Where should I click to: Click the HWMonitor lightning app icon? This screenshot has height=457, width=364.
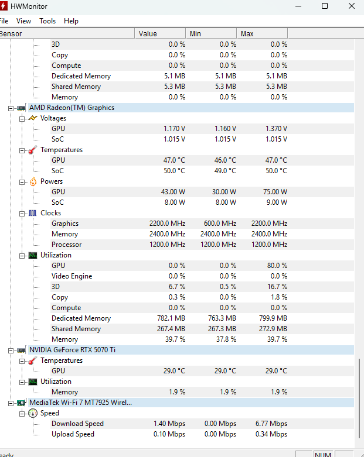click(3, 6)
